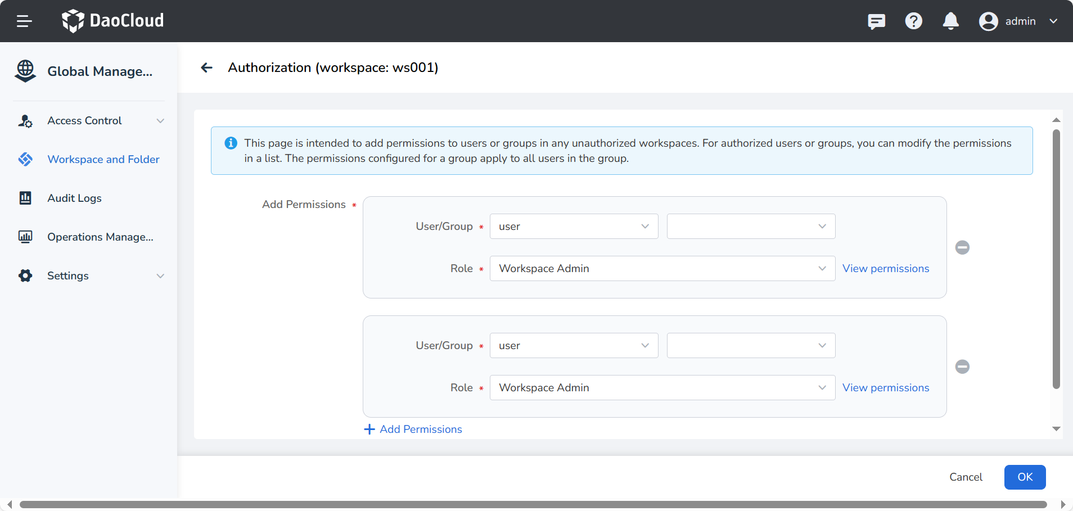Click the hamburger menu icon

(x=24, y=21)
